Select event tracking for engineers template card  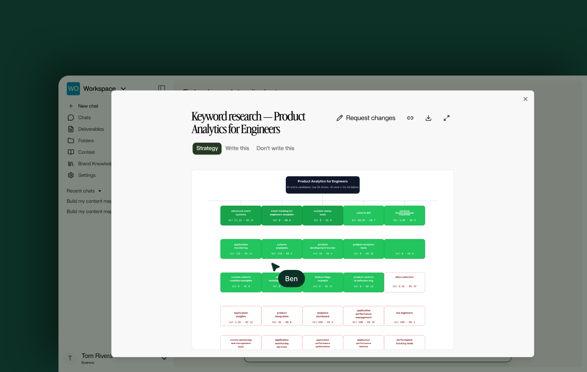[x=282, y=215]
